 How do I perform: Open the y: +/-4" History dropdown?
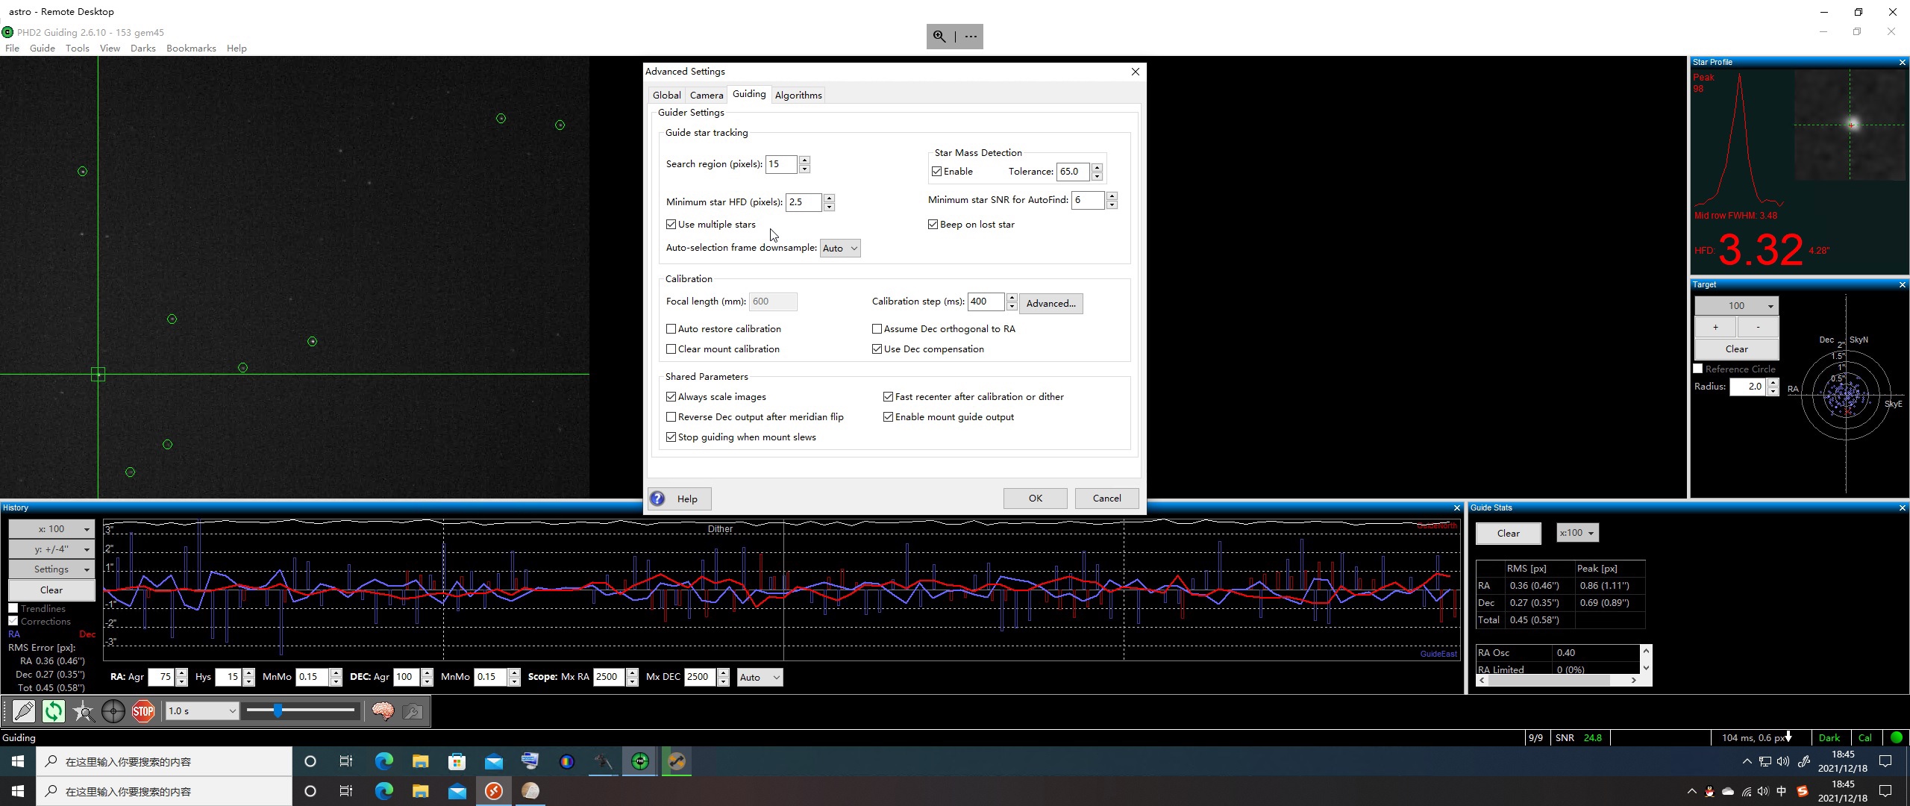[x=51, y=549]
